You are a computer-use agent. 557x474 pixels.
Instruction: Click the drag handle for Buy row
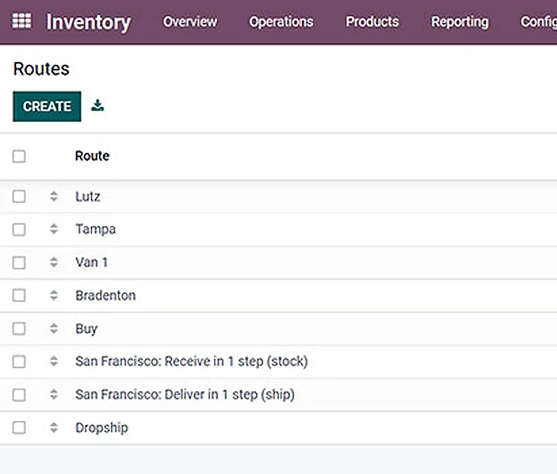coord(54,328)
